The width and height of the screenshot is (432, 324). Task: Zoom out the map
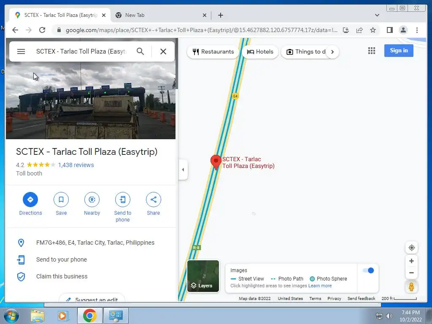click(x=411, y=273)
